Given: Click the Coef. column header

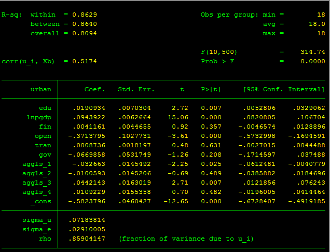Looking at the screenshot, I should (94, 89).
